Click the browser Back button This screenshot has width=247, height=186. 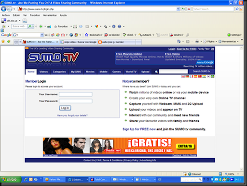click(4, 9)
